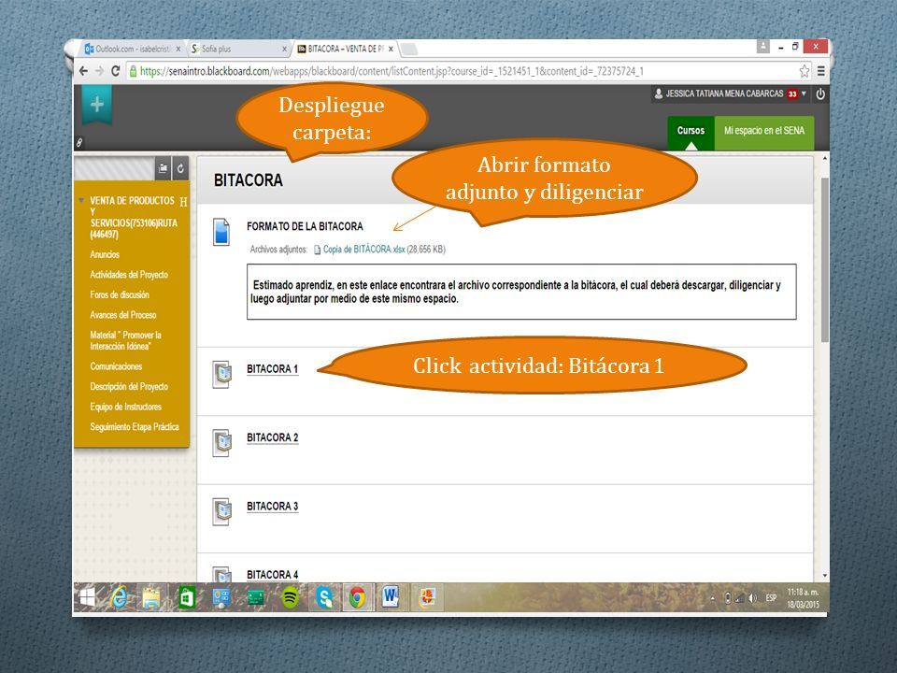Click the BITACORA 2 assignment icon
897x673 pixels.
222,443
